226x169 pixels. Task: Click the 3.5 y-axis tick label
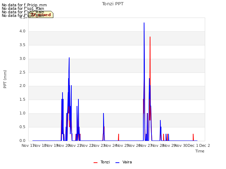(x=22, y=45)
